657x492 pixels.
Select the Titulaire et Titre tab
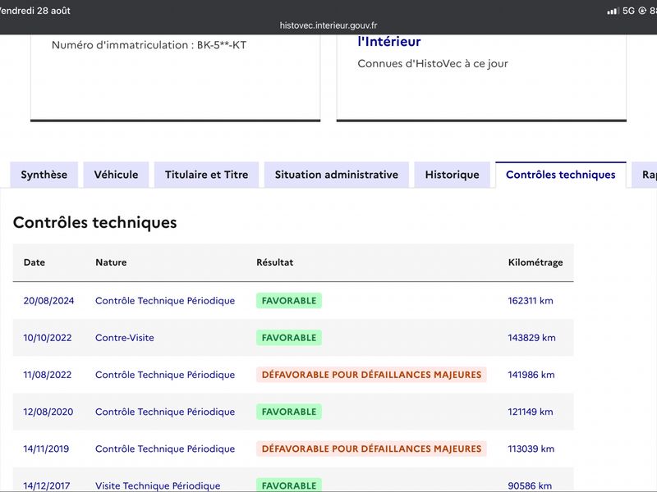point(207,175)
